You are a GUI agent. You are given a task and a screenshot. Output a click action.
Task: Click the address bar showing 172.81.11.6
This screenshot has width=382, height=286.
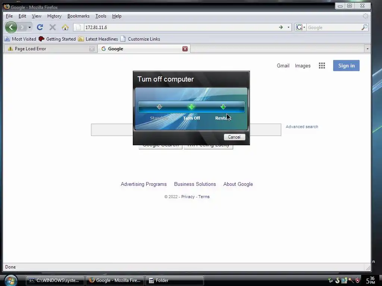(x=180, y=27)
